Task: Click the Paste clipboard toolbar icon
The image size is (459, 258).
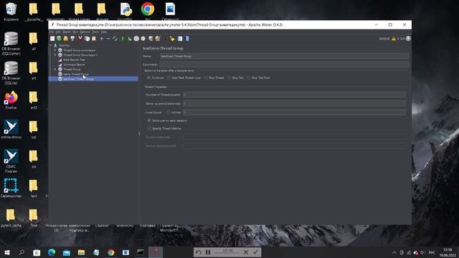Action: [x=94, y=39]
